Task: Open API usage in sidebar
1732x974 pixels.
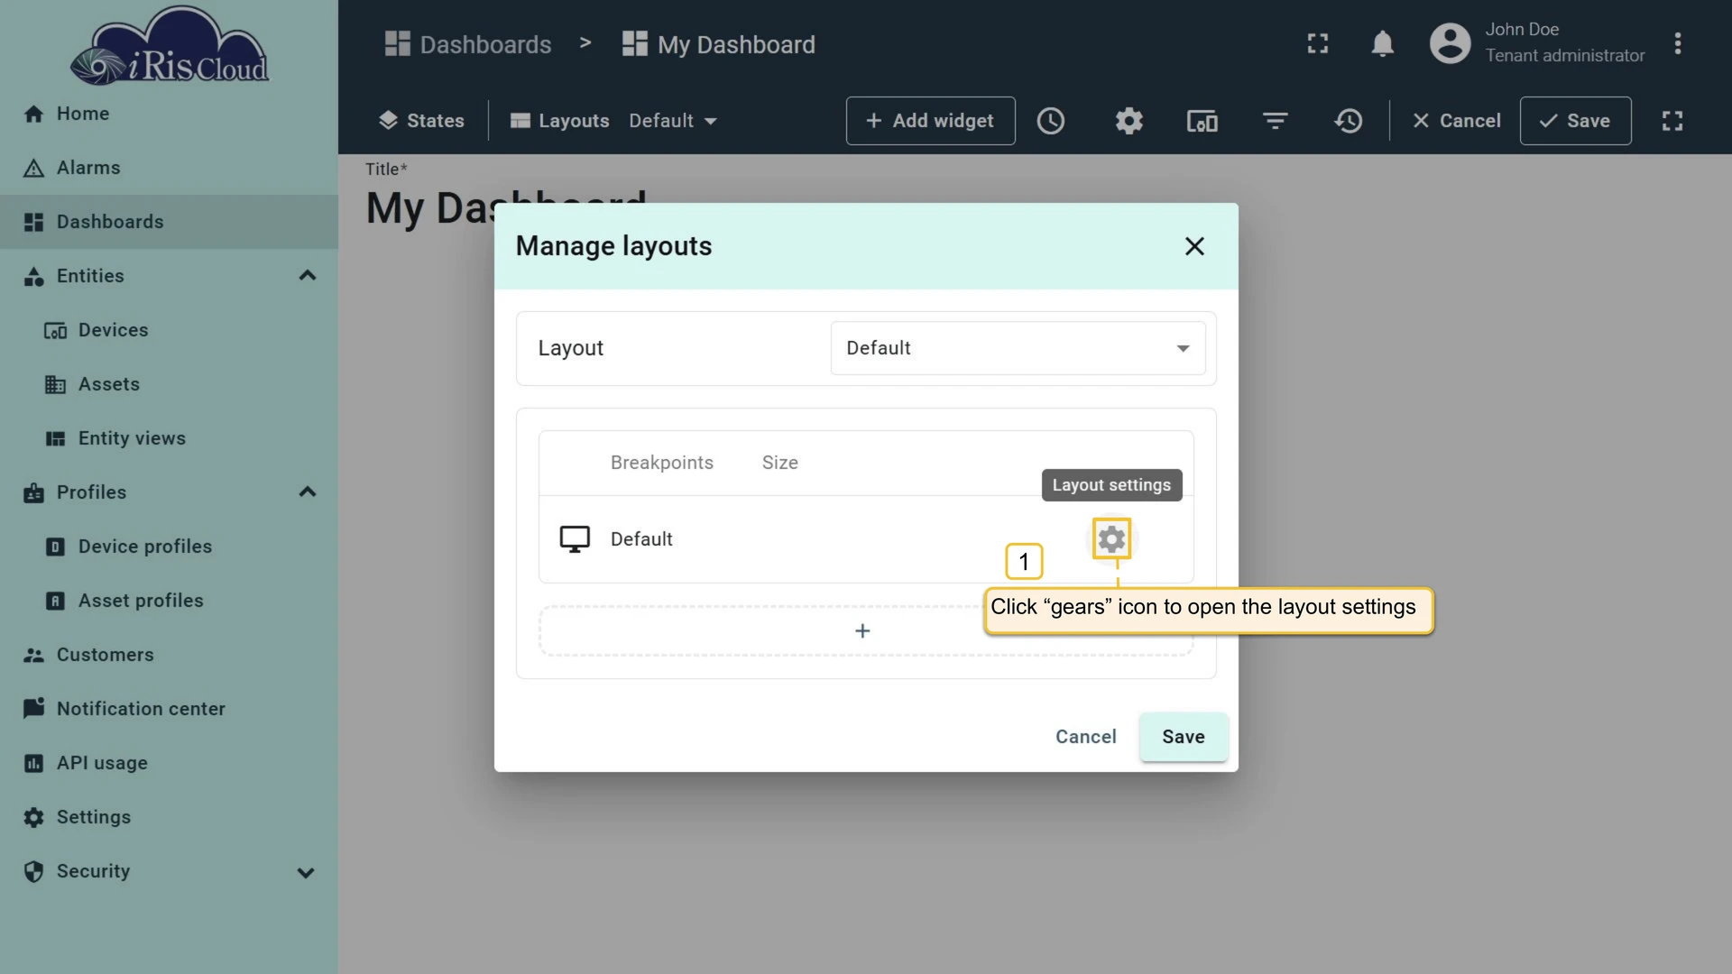Action: click(169, 763)
